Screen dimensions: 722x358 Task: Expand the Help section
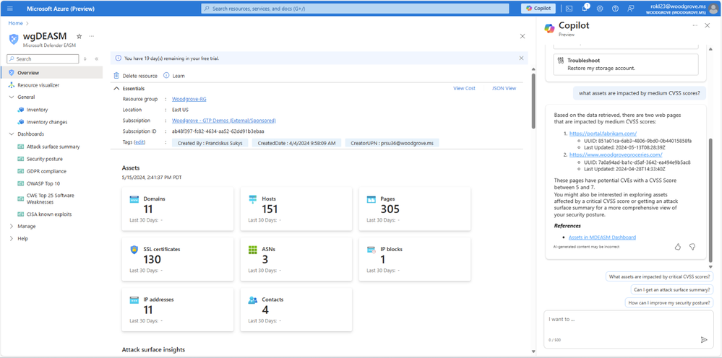coord(12,238)
